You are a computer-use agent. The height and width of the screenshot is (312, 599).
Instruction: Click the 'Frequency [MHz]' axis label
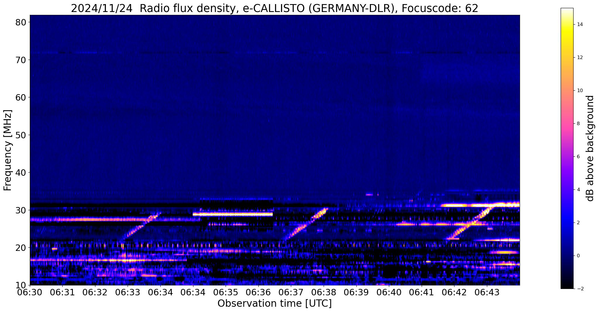(x=8, y=150)
